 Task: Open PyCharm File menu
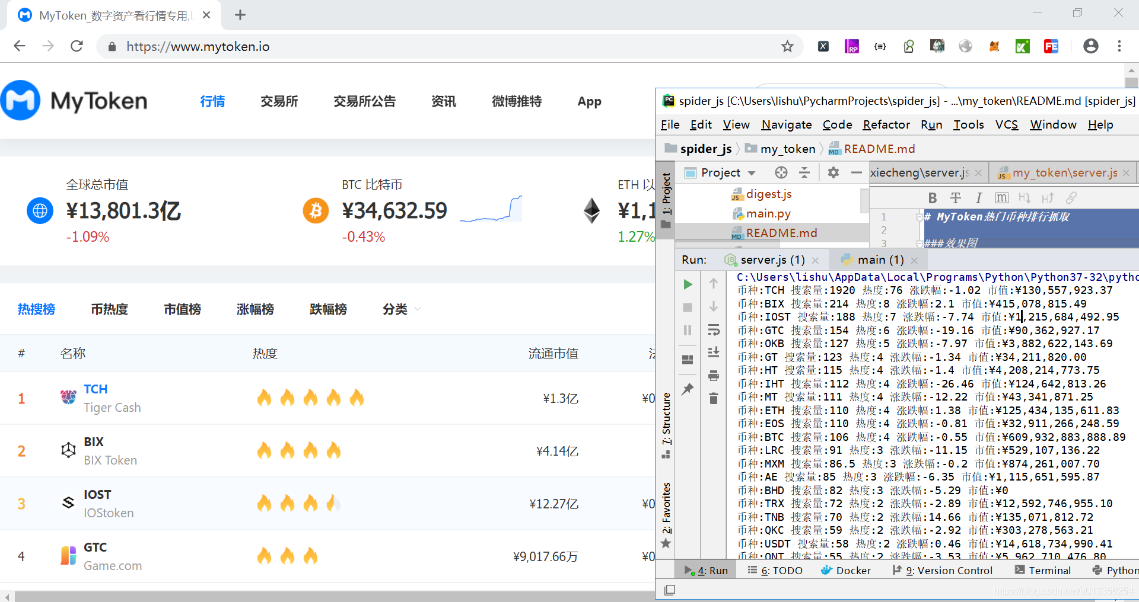pyautogui.click(x=670, y=124)
